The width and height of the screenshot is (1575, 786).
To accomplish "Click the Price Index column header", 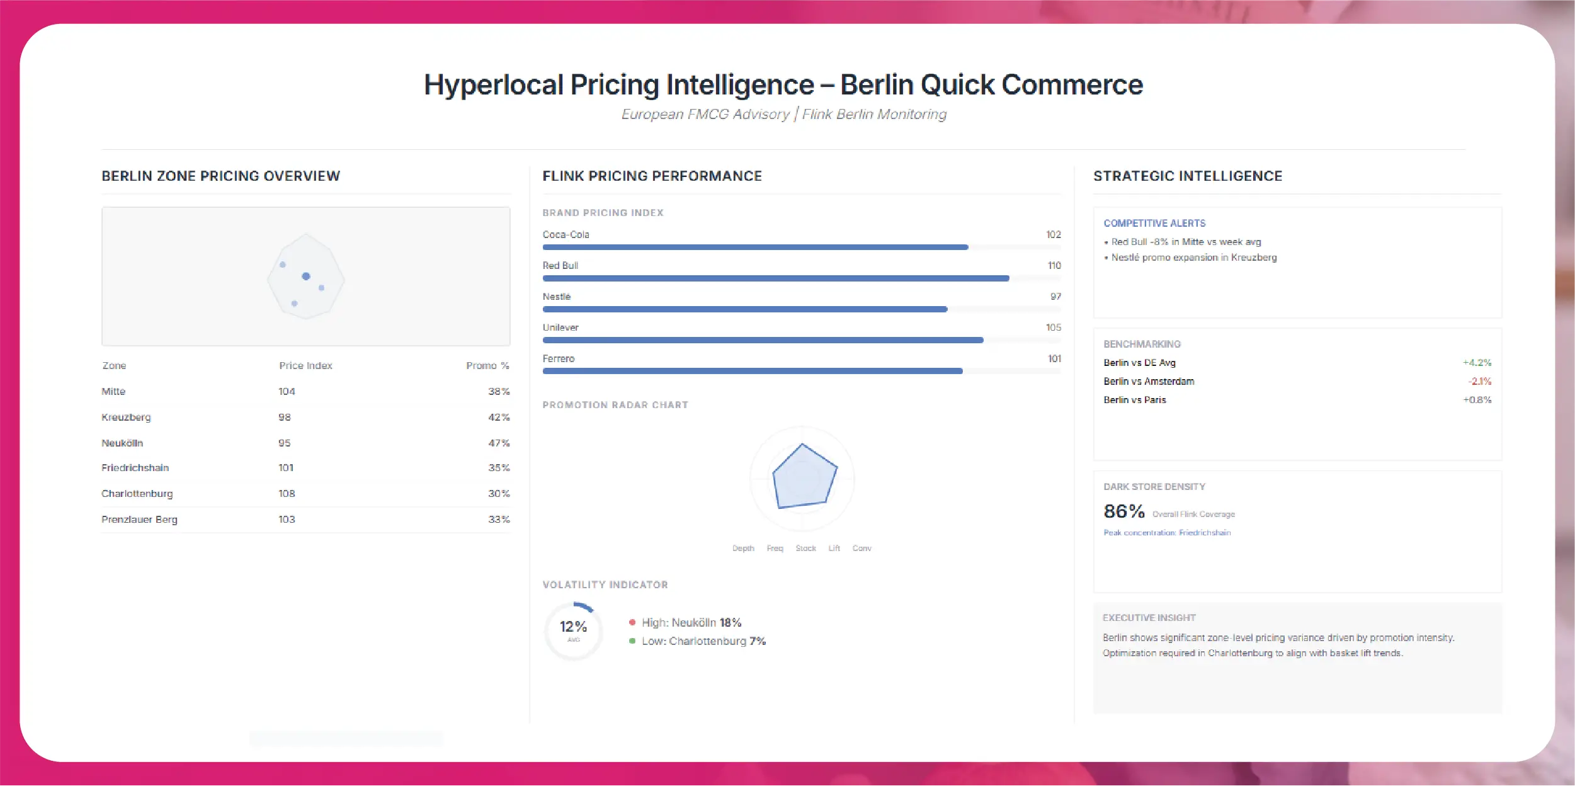I will click(305, 366).
